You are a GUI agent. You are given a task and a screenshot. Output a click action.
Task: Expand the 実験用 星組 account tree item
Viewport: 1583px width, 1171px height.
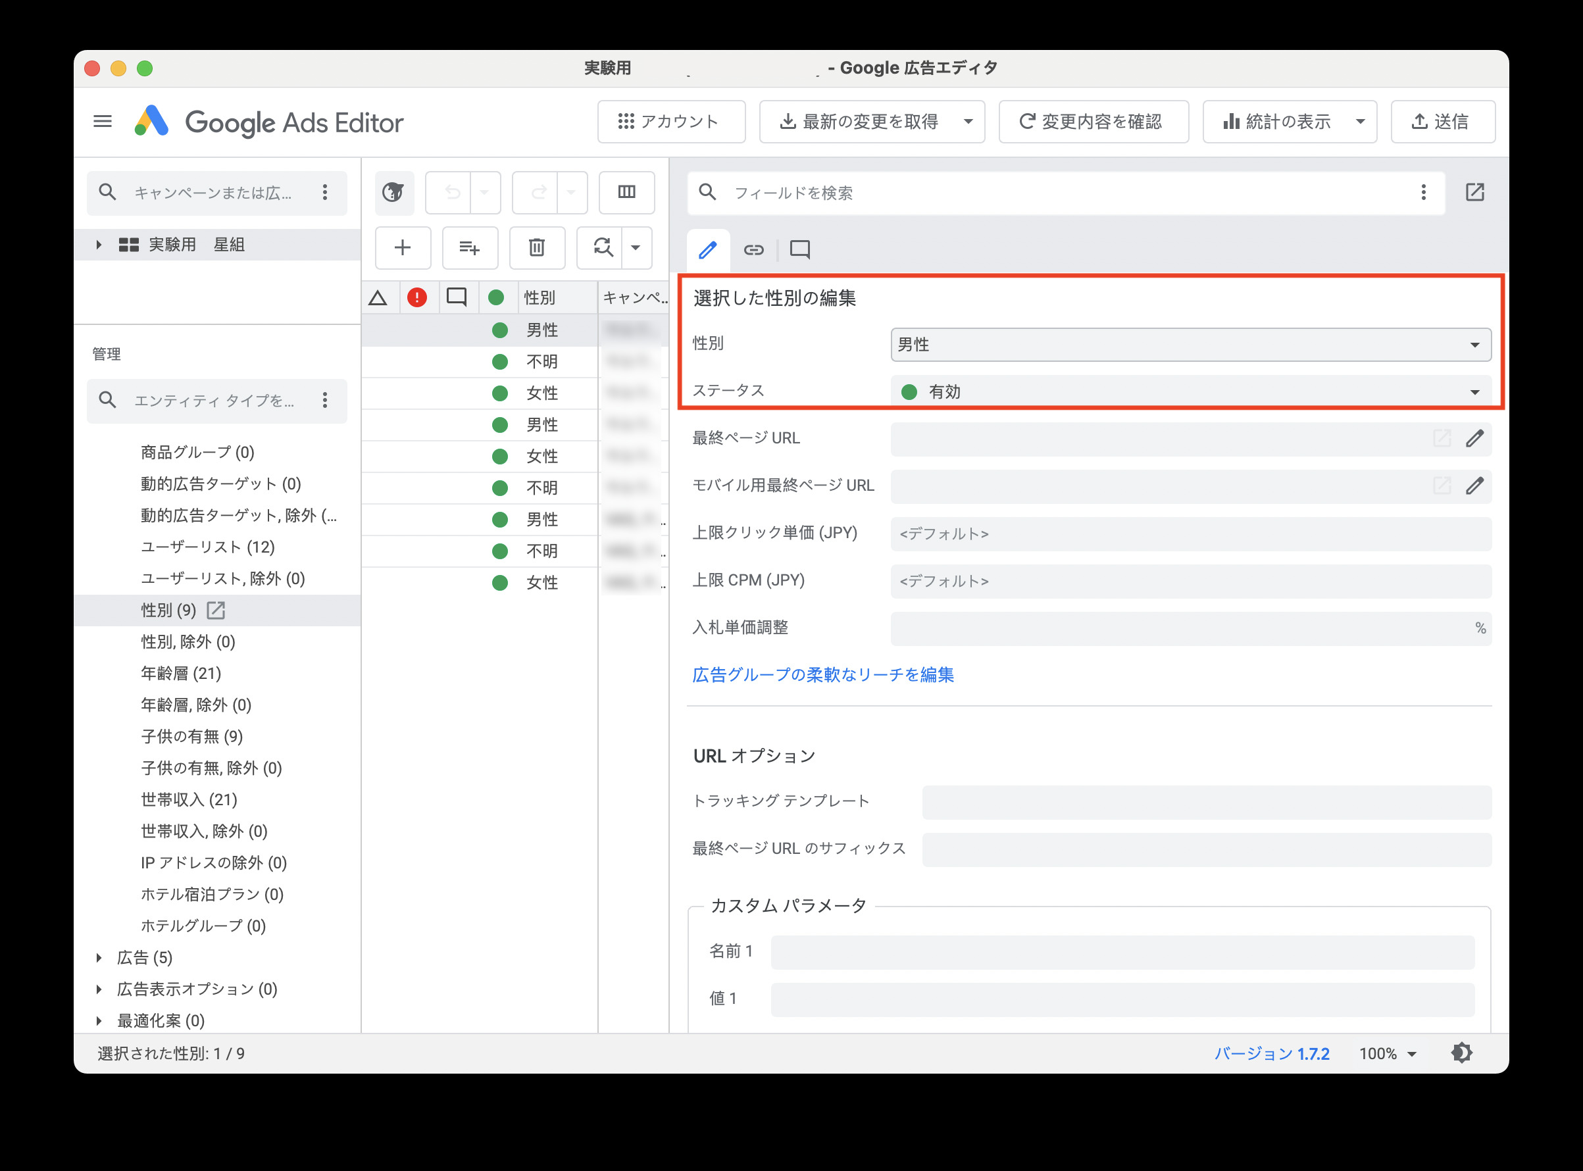[99, 244]
